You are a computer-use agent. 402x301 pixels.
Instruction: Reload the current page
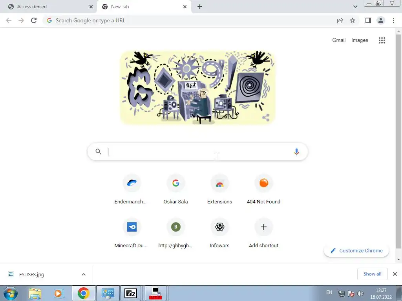(x=34, y=20)
